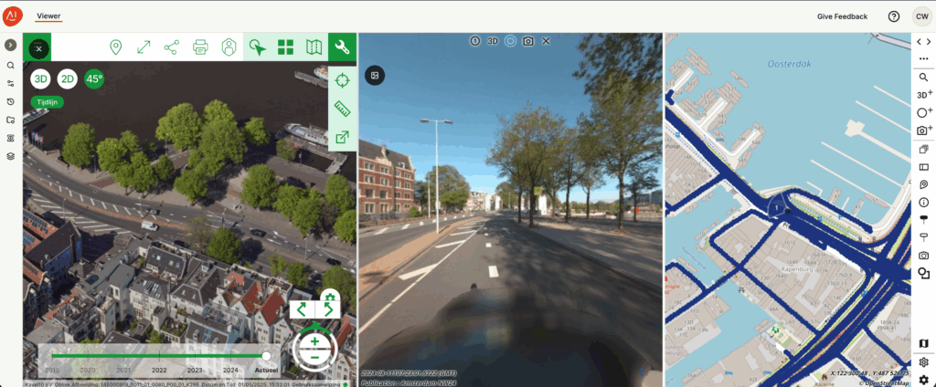Screen dimensions: 936x387
Task: Toggle the 45° oblique view
Action: [95, 79]
